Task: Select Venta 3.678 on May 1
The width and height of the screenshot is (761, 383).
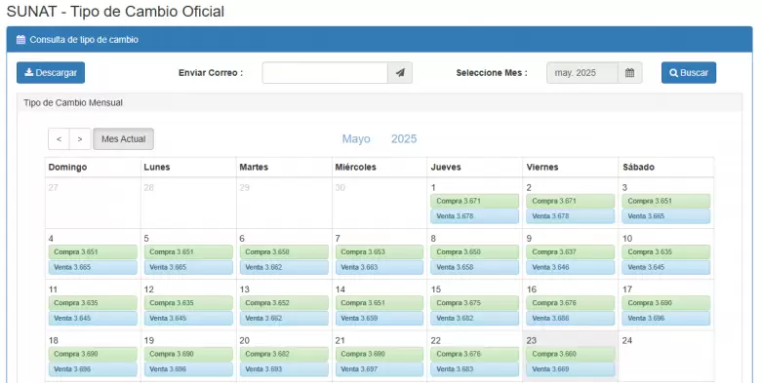Action: click(x=475, y=216)
